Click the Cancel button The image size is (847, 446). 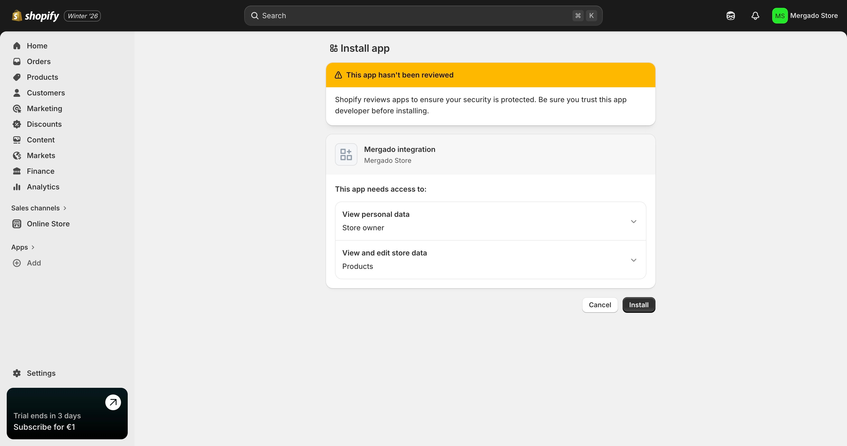pos(599,305)
